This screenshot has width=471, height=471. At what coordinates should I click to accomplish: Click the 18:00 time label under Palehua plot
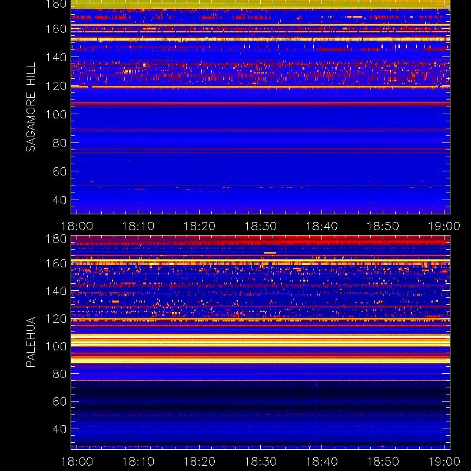pos(77,462)
